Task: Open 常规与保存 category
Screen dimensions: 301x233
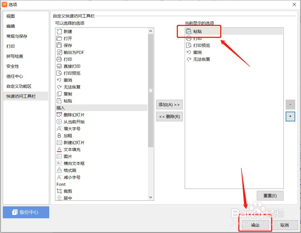Action: pos(26,36)
